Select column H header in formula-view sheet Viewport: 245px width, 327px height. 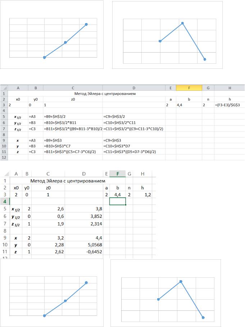click(230, 88)
